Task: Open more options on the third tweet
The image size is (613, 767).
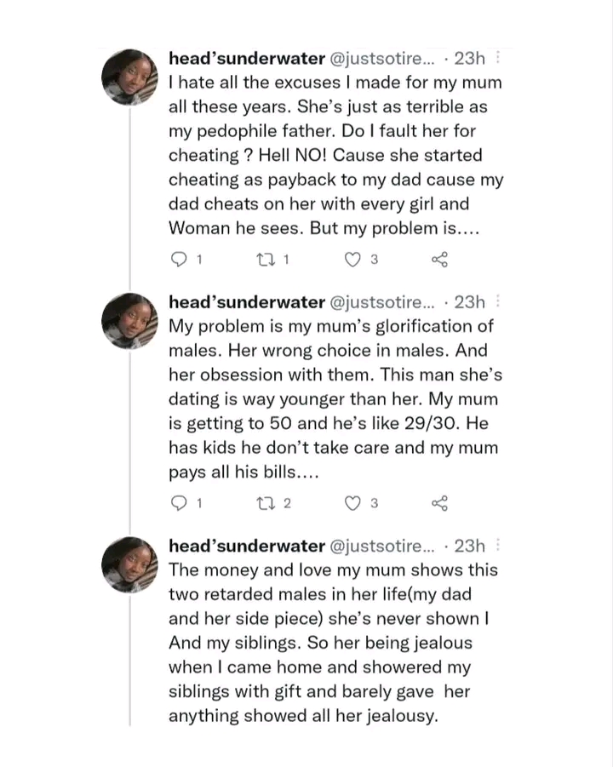Action: tap(498, 546)
